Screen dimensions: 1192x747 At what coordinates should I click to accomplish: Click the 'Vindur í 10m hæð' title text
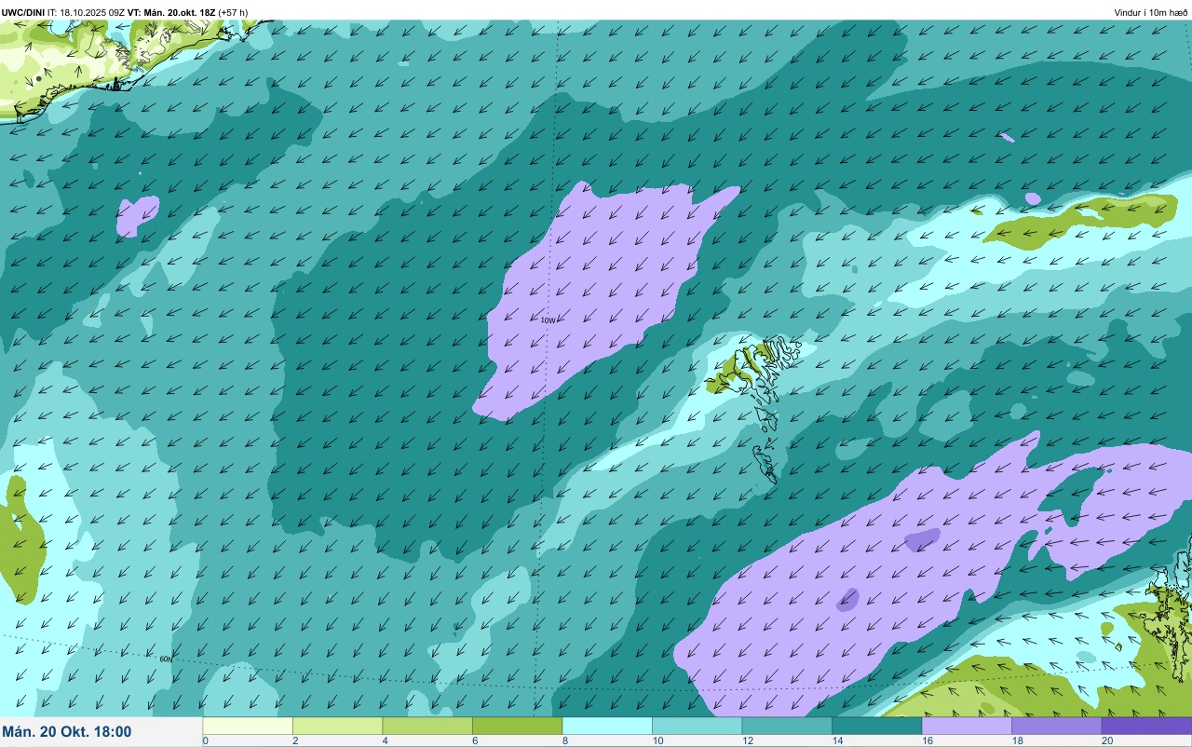click(x=1150, y=12)
